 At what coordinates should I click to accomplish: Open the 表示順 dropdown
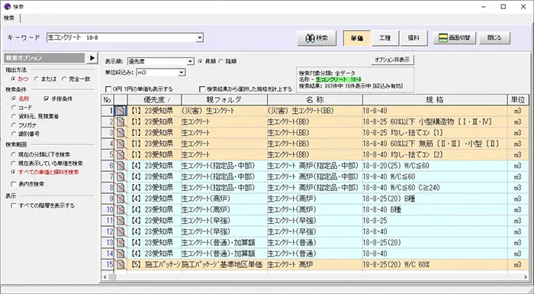click(191, 61)
